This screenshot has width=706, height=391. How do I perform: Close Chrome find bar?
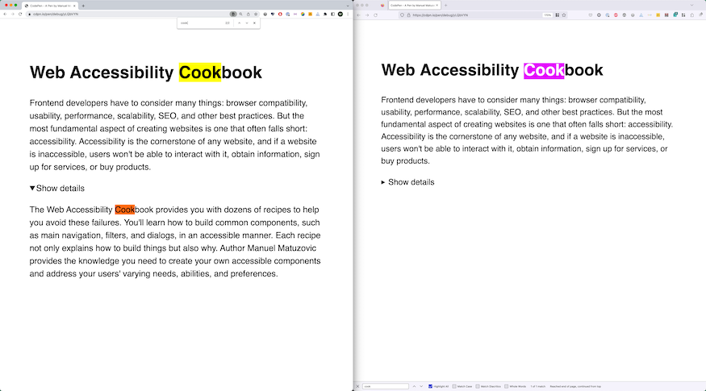pos(254,23)
